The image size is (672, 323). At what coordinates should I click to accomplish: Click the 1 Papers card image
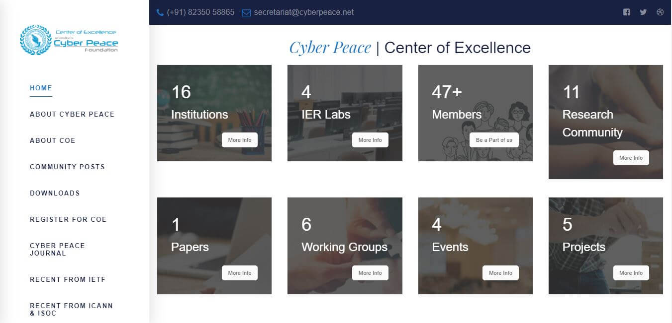[214, 246]
